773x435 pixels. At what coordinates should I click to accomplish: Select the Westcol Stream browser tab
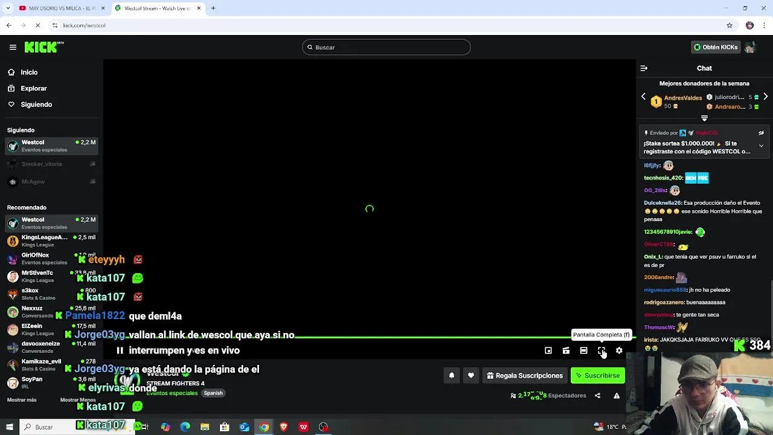point(157,8)
